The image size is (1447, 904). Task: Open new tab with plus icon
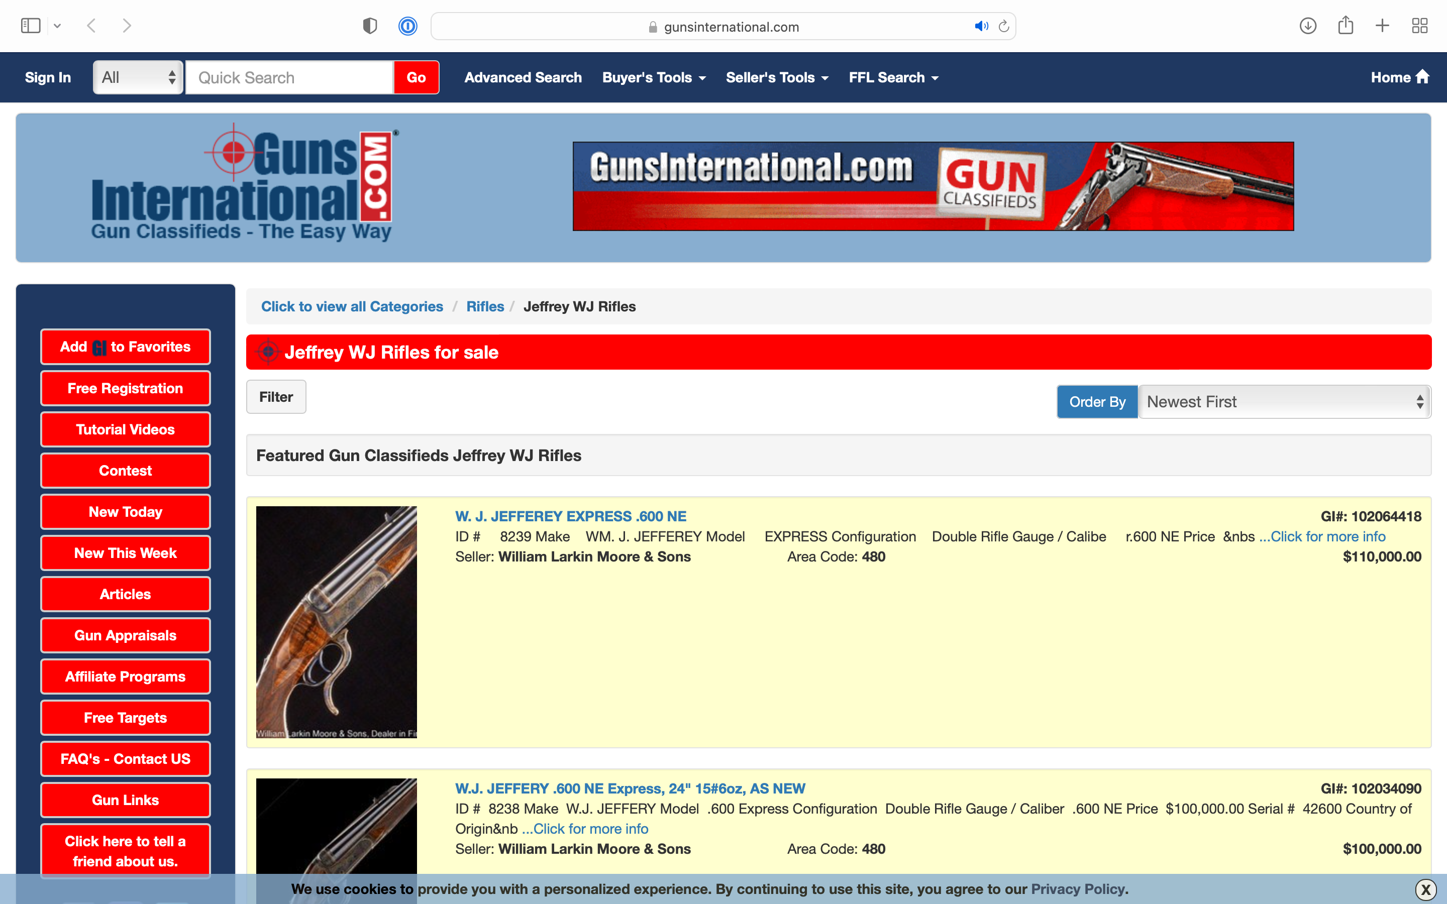1382,26
